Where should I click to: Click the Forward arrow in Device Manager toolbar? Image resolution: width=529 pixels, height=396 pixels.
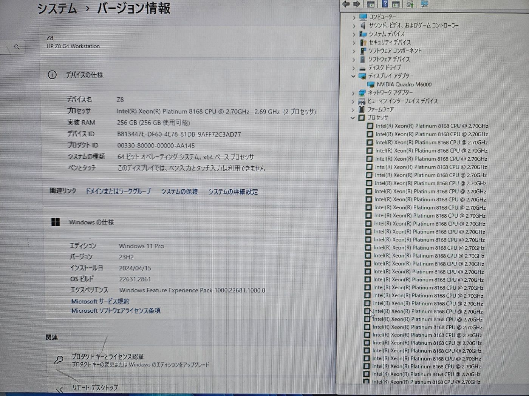356,4
